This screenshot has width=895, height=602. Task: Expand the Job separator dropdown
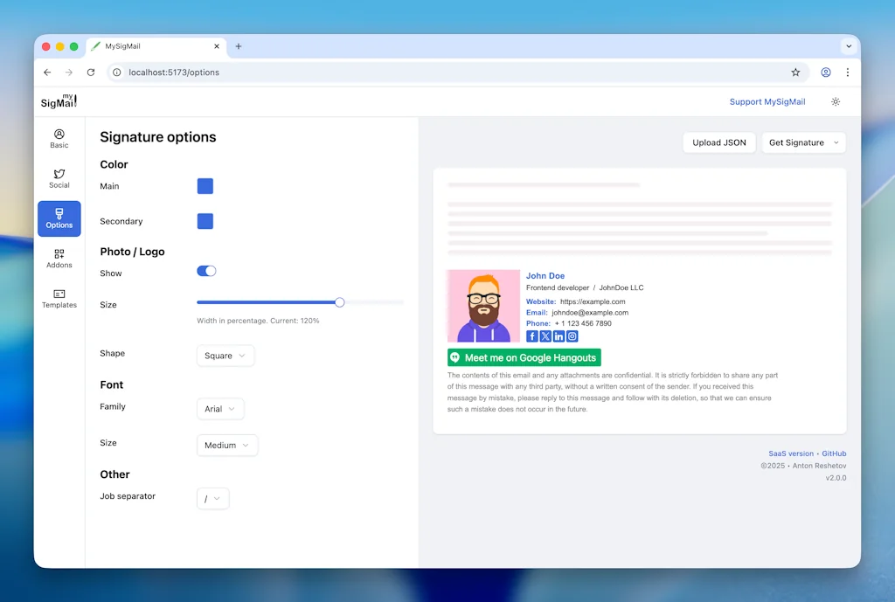click(x=212, y=498)
